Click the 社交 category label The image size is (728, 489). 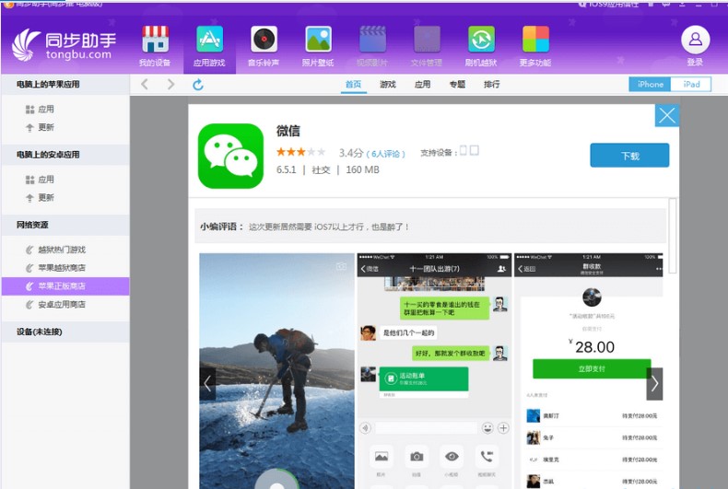coord(321,170)
